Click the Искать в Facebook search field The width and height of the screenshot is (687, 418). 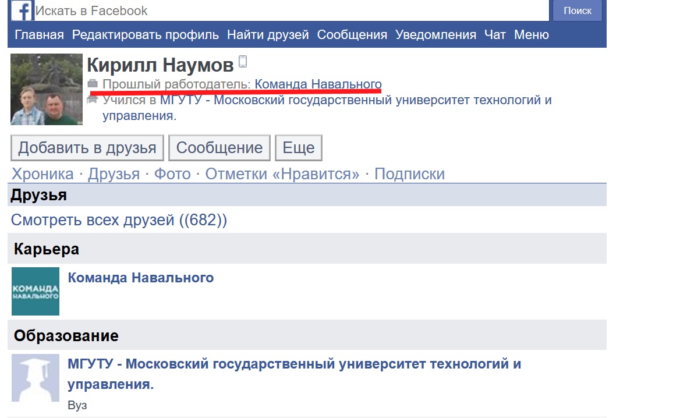click(x=291, y=10)
